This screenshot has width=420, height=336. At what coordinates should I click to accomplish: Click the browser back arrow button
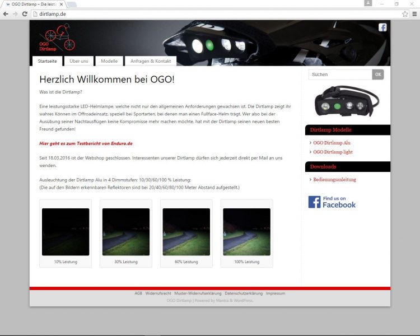(x=6, y=13)
